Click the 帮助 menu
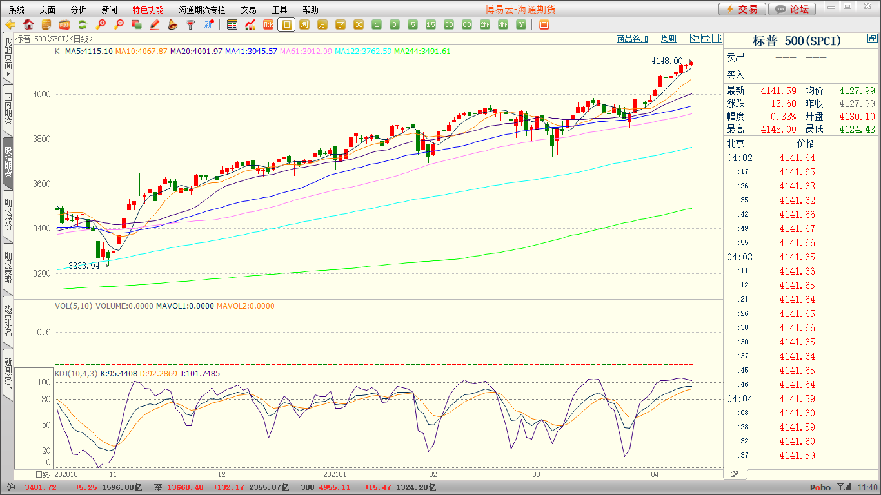This screenshot has height=495, width=881. (x=310, y=10)
